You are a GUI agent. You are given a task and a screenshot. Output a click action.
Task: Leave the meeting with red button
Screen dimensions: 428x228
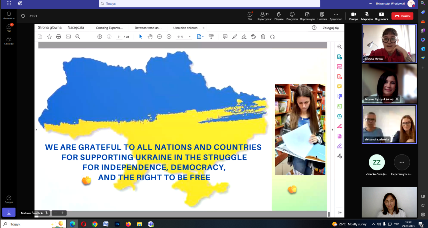click(402, 16)
